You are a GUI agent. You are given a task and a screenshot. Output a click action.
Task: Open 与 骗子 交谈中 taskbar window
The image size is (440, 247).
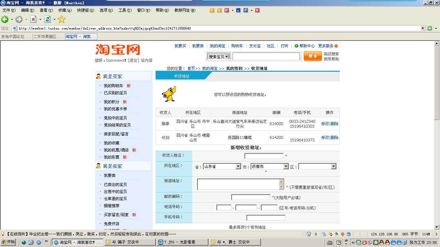click(x=129, y=242)
